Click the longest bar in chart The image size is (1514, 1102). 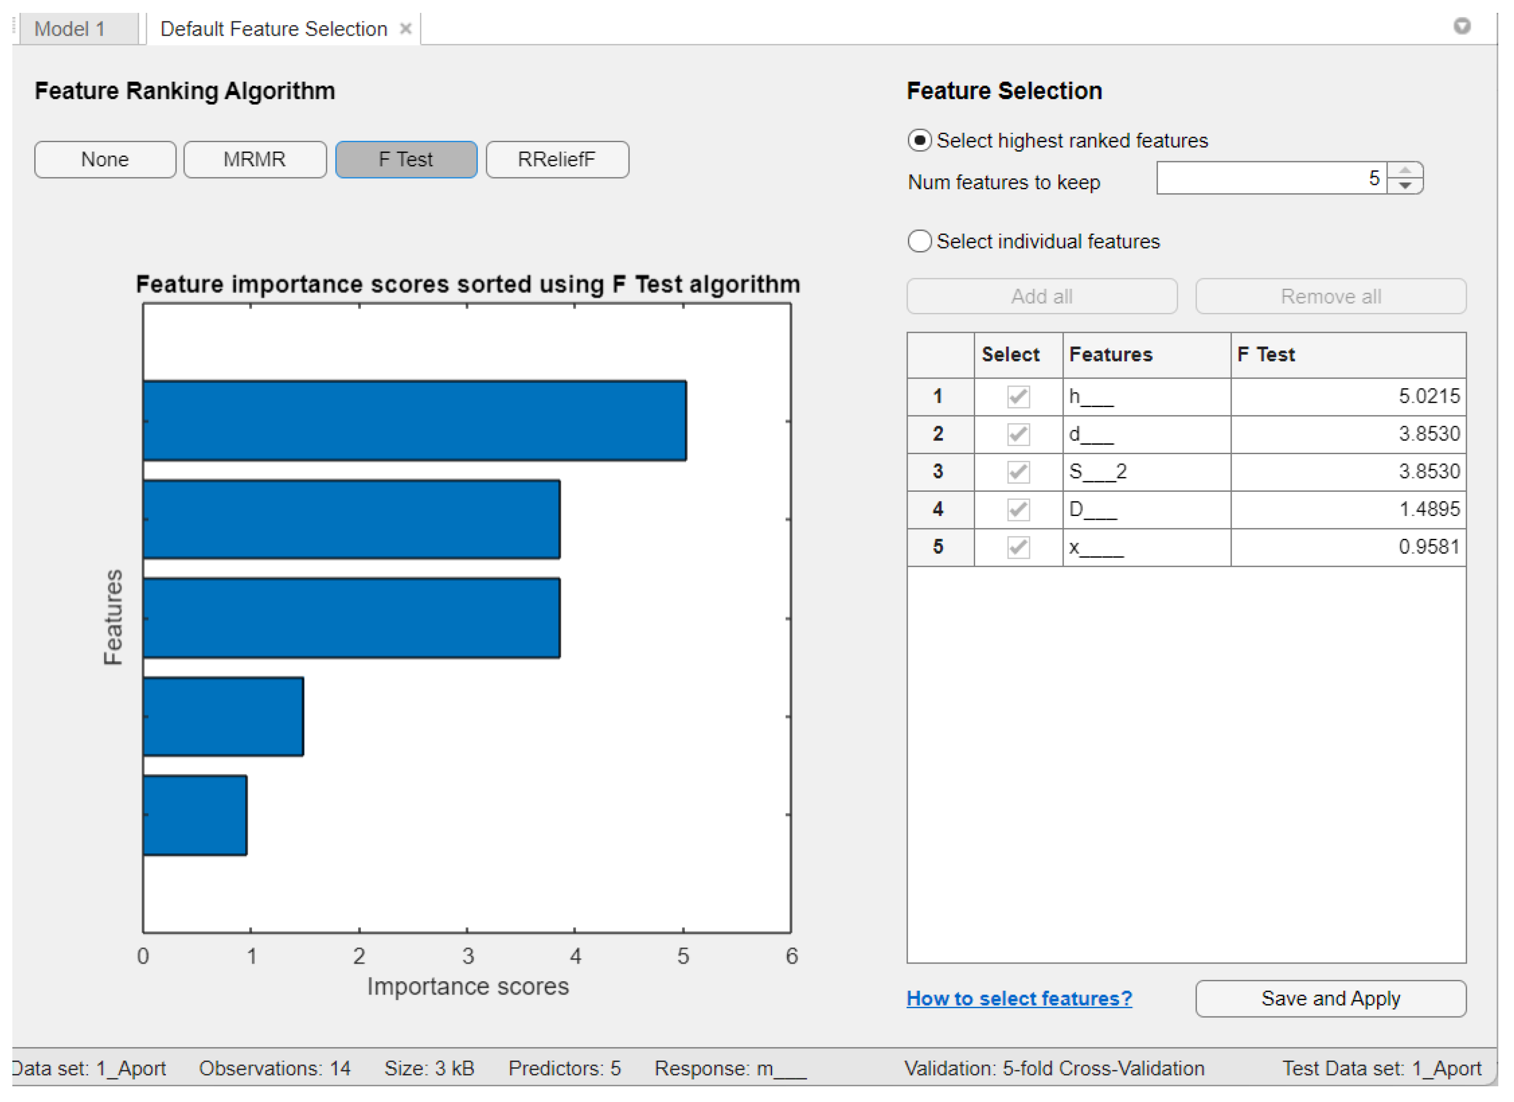pyautogui.click(x=414, y=421)
